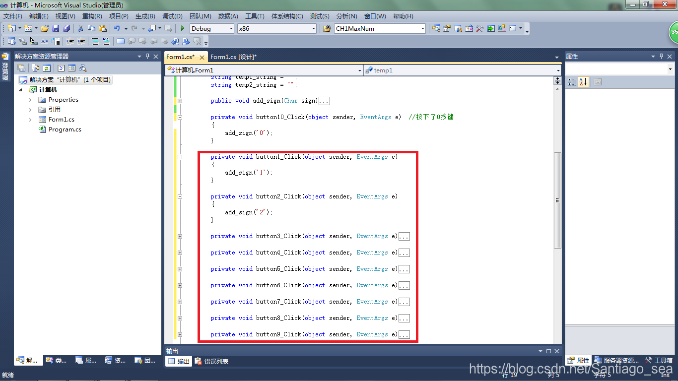Click the Categorized view icon in Properties panel
This screenshot has height=381, width=678.
click(x=571, y=82)
